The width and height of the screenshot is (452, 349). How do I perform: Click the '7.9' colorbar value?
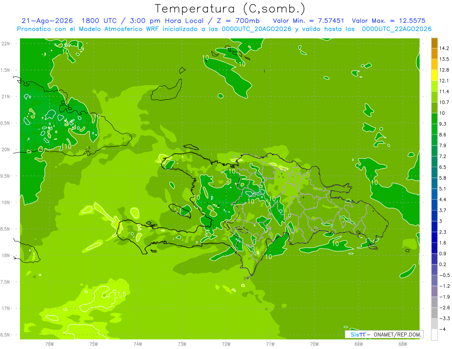tap(443, 145)
